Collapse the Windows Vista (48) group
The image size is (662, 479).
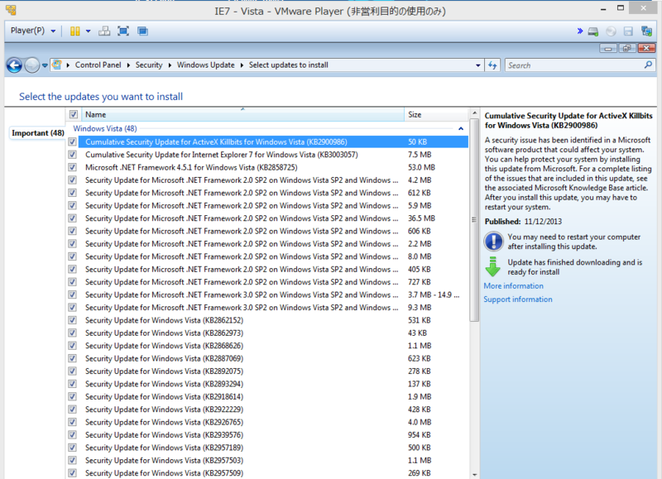[461, 129]
